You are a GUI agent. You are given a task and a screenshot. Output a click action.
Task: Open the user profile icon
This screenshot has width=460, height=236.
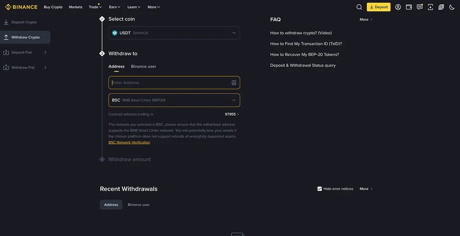pyautogui.click(x=398, y=7)
